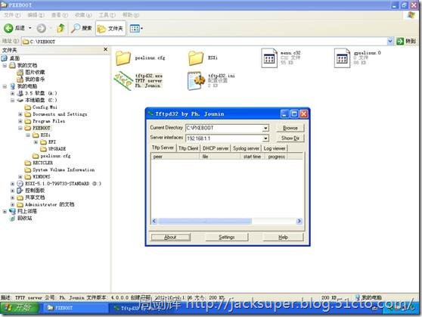Open the Search toolbar button
Image resolution: width=422 pixels, height=317 pixels.
[x=81, y=28]
